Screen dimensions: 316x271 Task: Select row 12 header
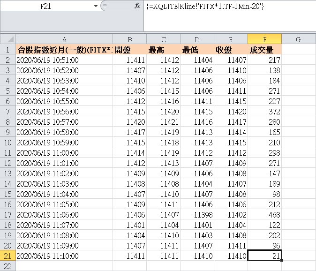(x=8, y=163)
